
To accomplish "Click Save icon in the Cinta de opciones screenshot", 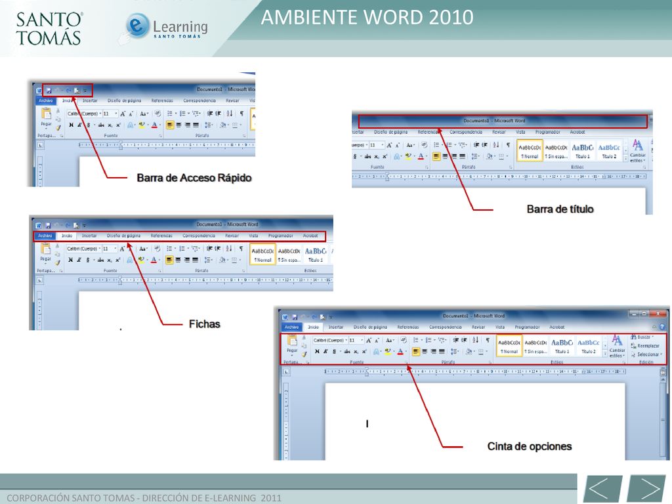I will point(295,317).
